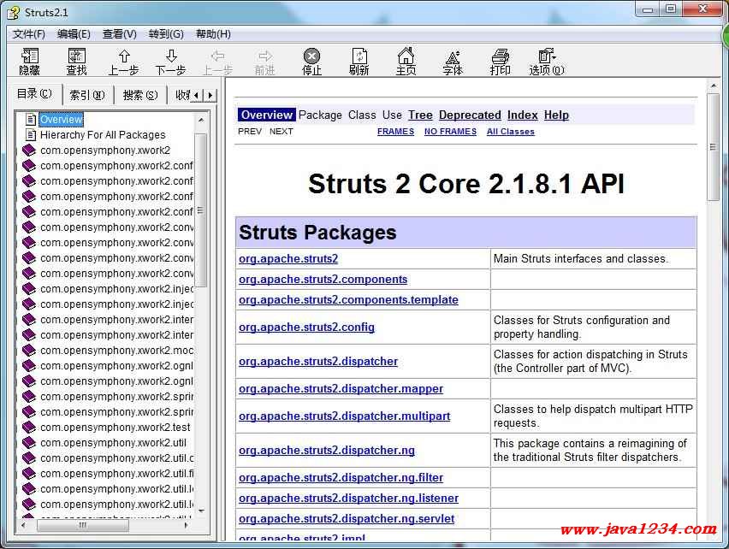Open the 查看(V) menu

point(120,34)
